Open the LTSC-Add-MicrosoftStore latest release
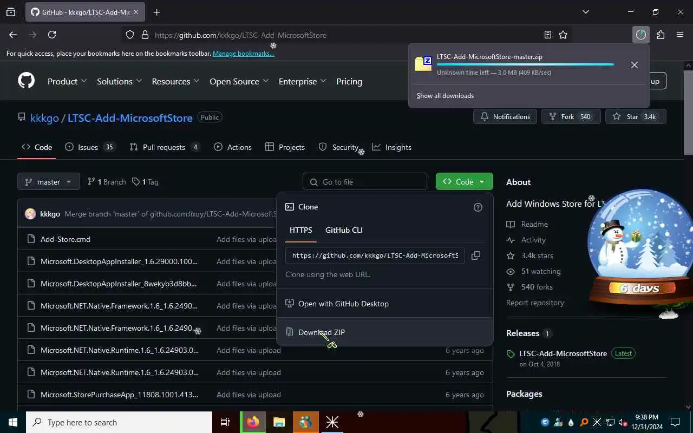 [563, 353]
